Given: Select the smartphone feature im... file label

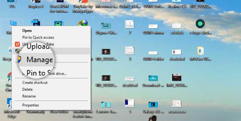Looking at the screenshot, I should pyautogui.click(x=83, y=114).
